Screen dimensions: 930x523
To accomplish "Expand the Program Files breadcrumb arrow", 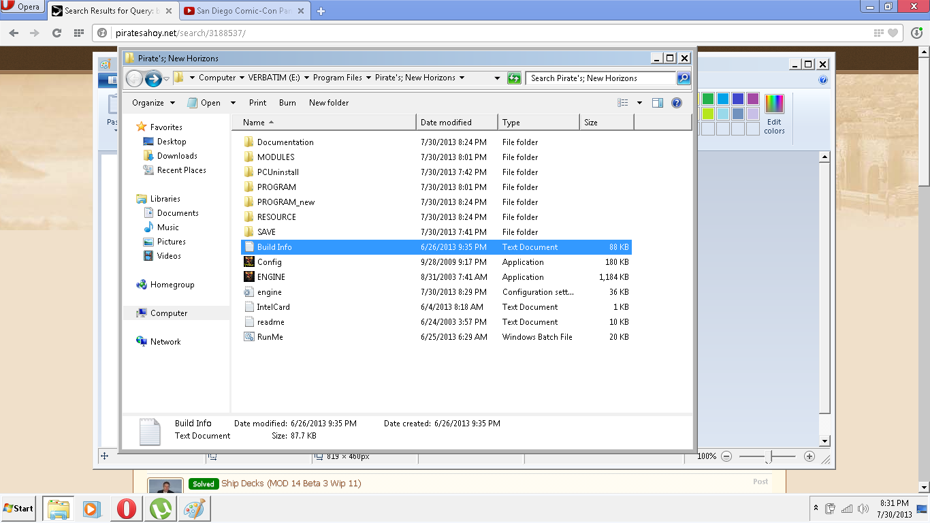I will 368,78.
